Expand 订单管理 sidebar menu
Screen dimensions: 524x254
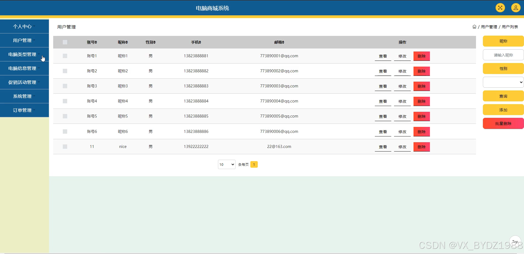(24, 110)
